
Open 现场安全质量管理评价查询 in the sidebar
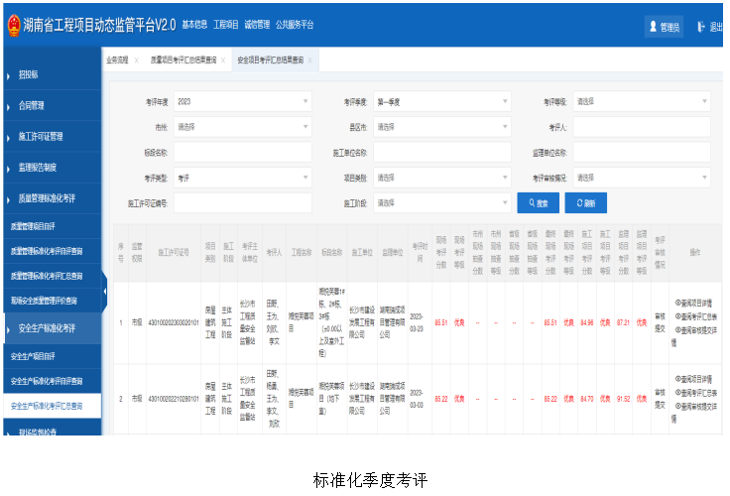pos(53,301)
